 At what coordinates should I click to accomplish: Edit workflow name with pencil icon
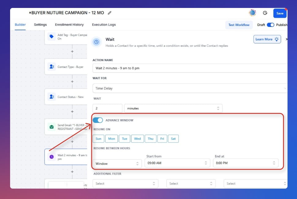(x=110, y=13)
